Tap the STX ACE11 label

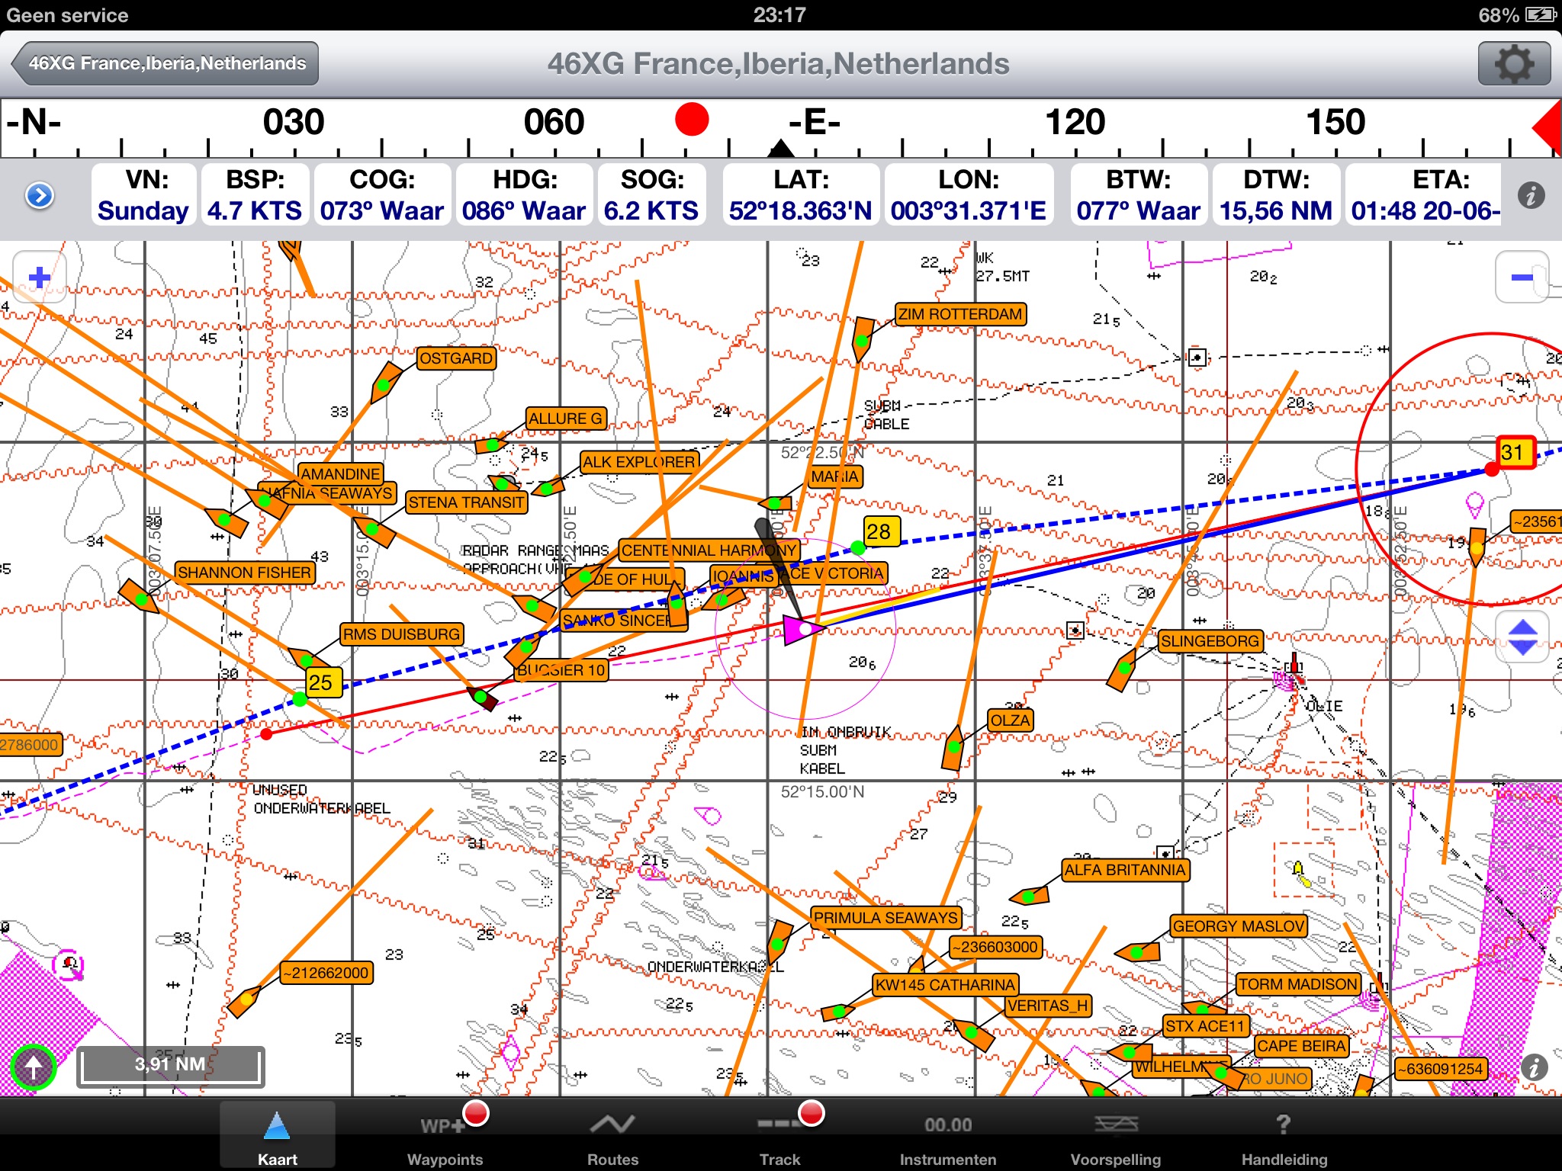tap(1207, 1026)
